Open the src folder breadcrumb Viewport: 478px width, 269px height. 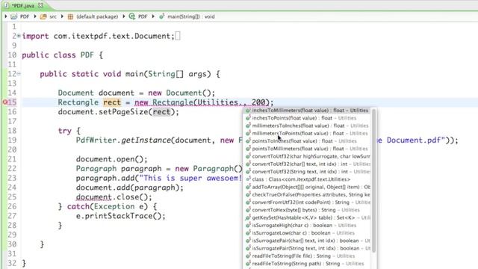click(x=53, y=16)
